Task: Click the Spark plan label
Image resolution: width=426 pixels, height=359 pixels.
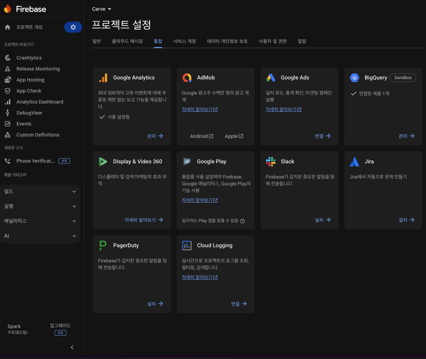Action: (14, 326)
